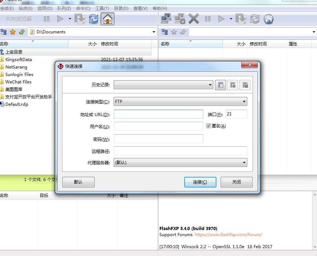The width and height of the screenshot is (317, 256).
Task: Sort local list by 修改时间 column
Action: pos(125,44)
